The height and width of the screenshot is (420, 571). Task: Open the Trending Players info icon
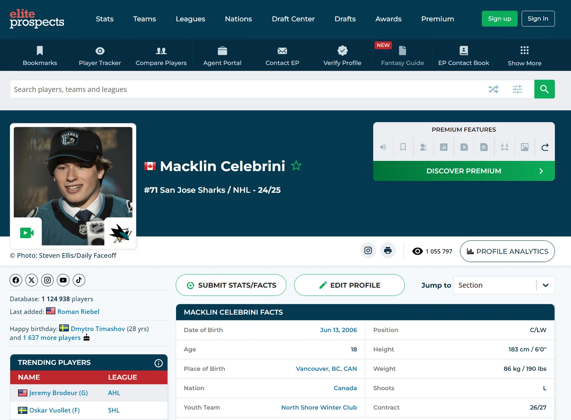click(x=158, y=363)
